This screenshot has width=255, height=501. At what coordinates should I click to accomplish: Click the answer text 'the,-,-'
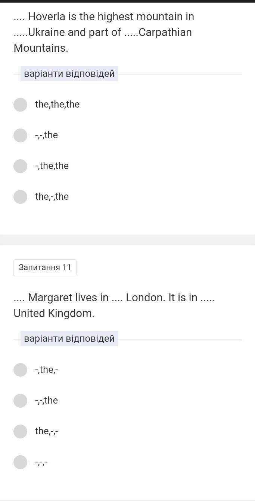tap(47, 431)
